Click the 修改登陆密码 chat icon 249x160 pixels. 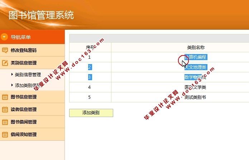coord(5,50)
